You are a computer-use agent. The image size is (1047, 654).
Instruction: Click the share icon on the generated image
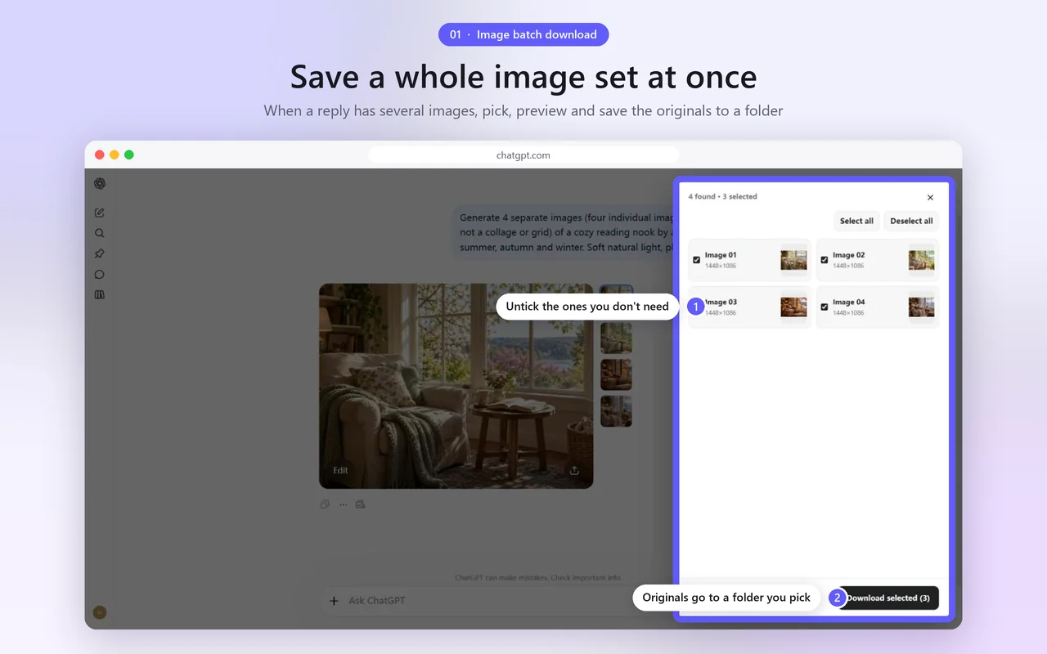[574, 470]
